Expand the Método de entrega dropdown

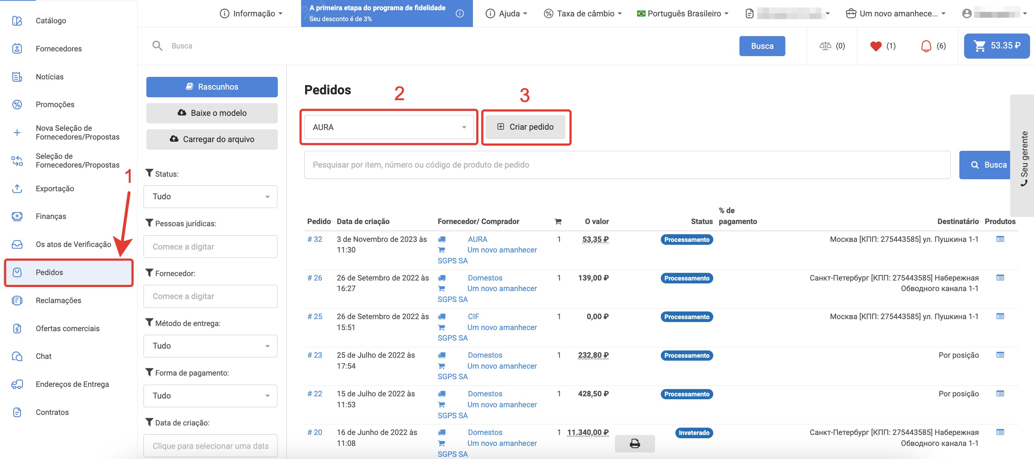(x=210, y=346)
